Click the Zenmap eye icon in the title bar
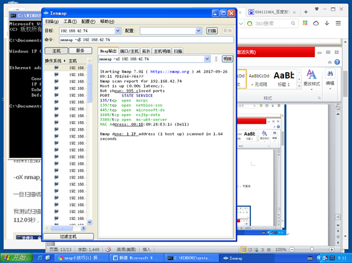Screen dimensions: 352x263 46,13
